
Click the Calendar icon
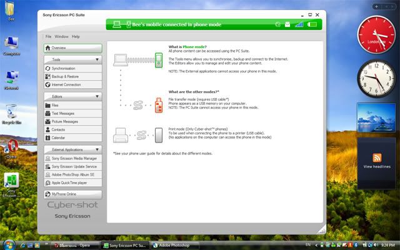click(x=47, y=137)
